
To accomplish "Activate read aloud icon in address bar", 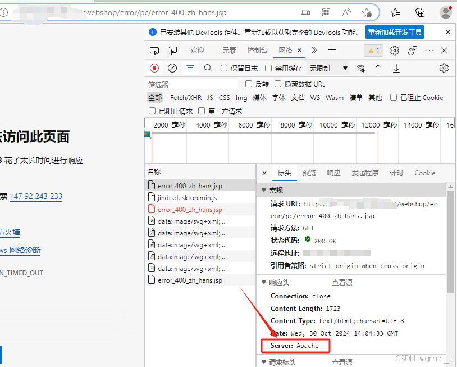I will pos(346,12).
